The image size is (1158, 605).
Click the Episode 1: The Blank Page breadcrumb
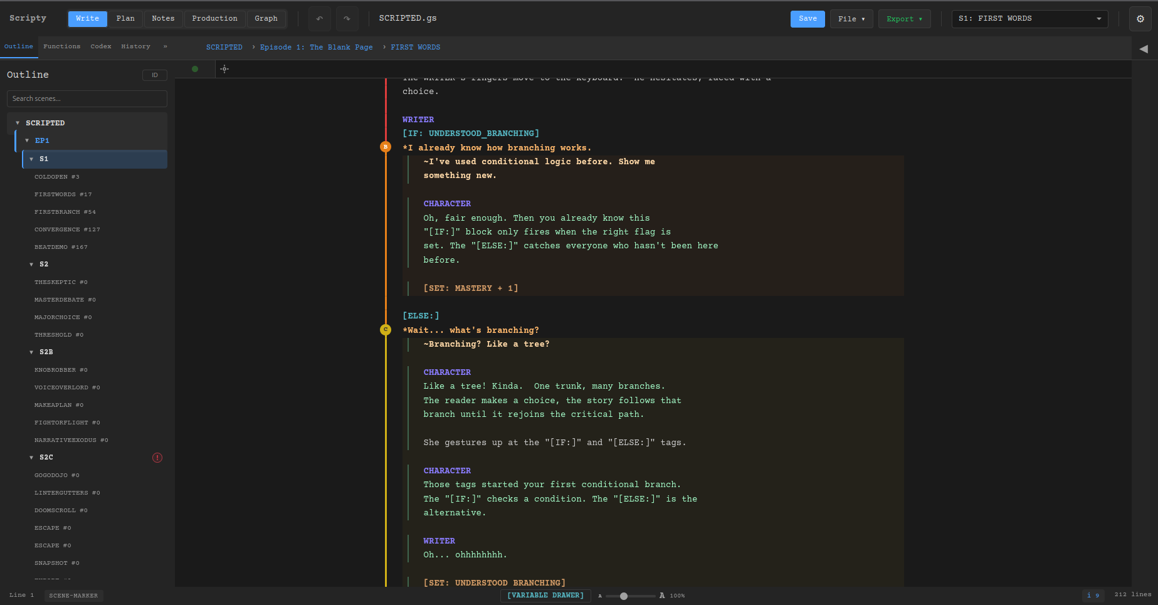click(x=316, y=46)
